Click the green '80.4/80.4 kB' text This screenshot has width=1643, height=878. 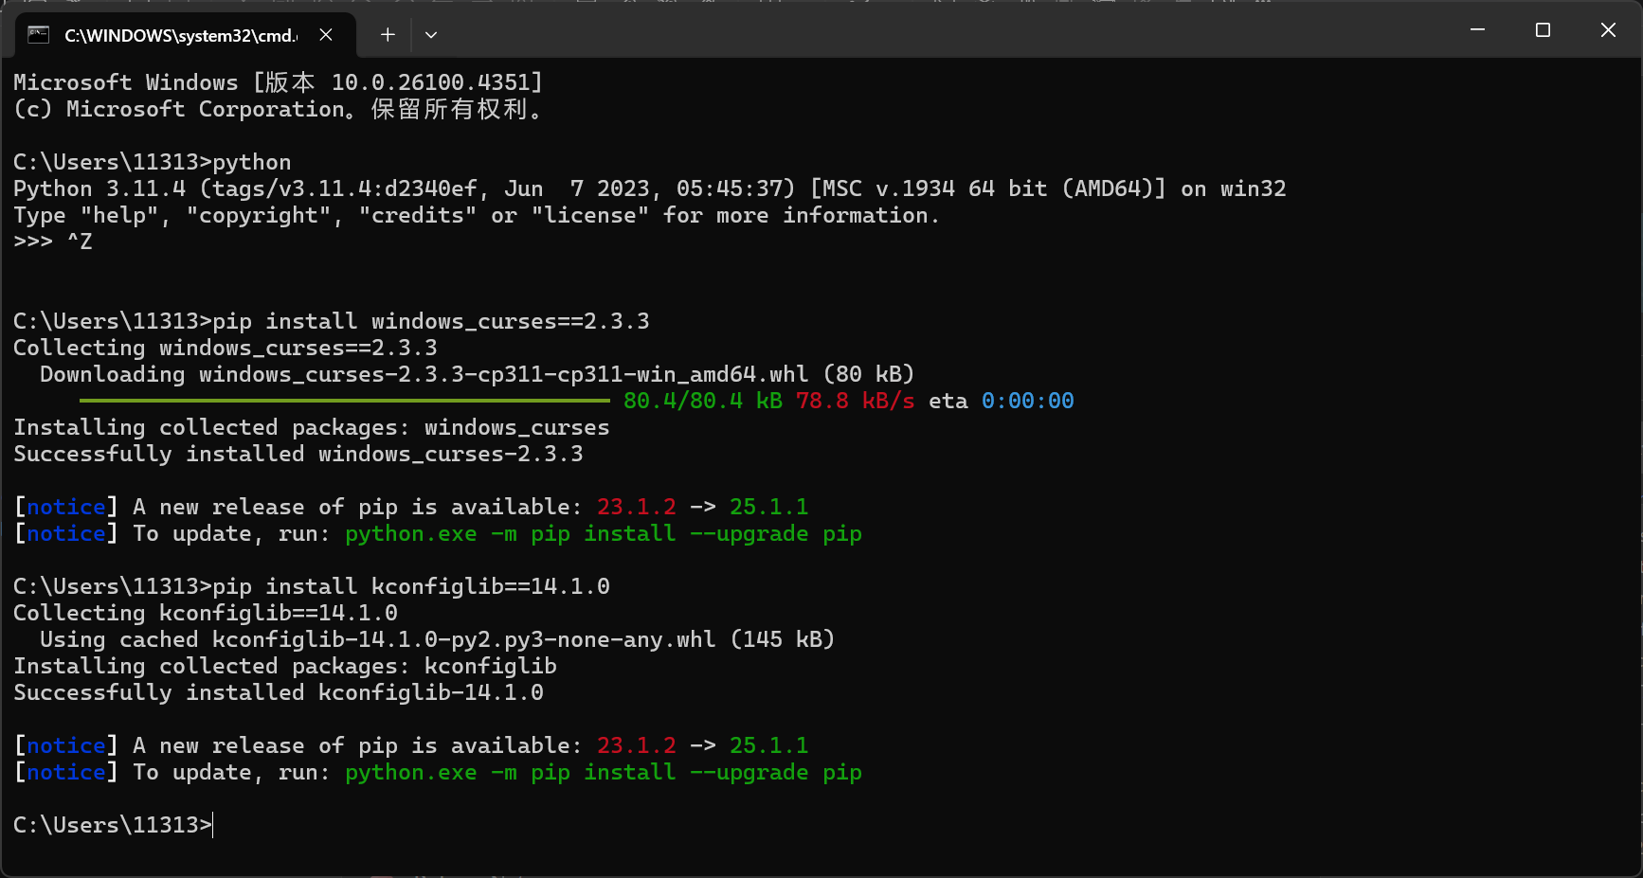pyautogui.click(x=703, y=401)
